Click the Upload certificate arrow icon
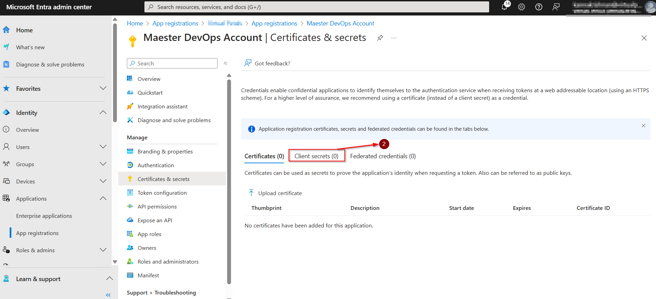The image size is (656, 299). pyautogui.click(x=251, y=193)
